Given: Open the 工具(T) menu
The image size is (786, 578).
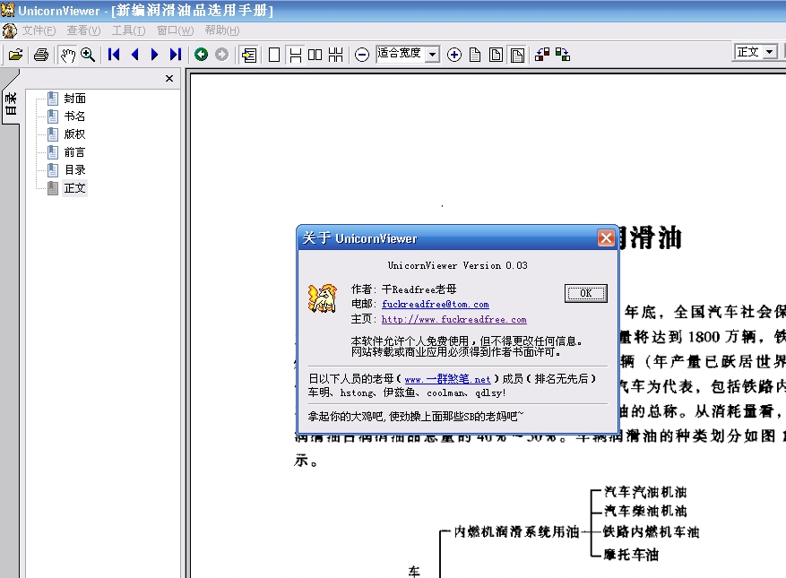Looking at the screenshot, I should [128, 30].
